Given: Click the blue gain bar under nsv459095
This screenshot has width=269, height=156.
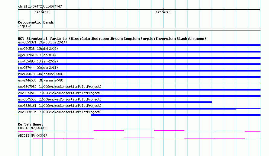Looking at the screenshot, I should point(139,64).
